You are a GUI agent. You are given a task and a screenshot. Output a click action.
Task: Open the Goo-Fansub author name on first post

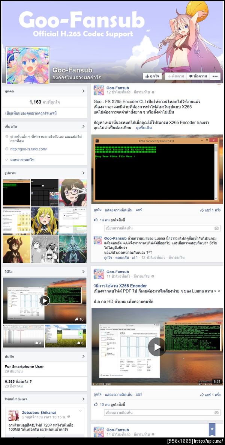(x=118, y=88)
